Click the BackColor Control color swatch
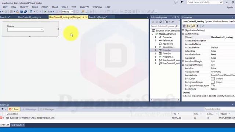 [213, 79]
